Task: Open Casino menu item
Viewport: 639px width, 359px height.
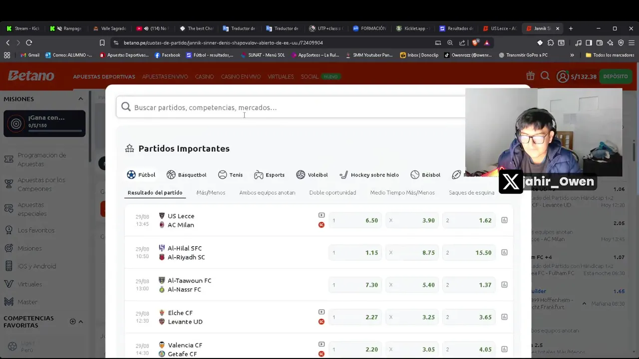Action: tap(204, 77)
